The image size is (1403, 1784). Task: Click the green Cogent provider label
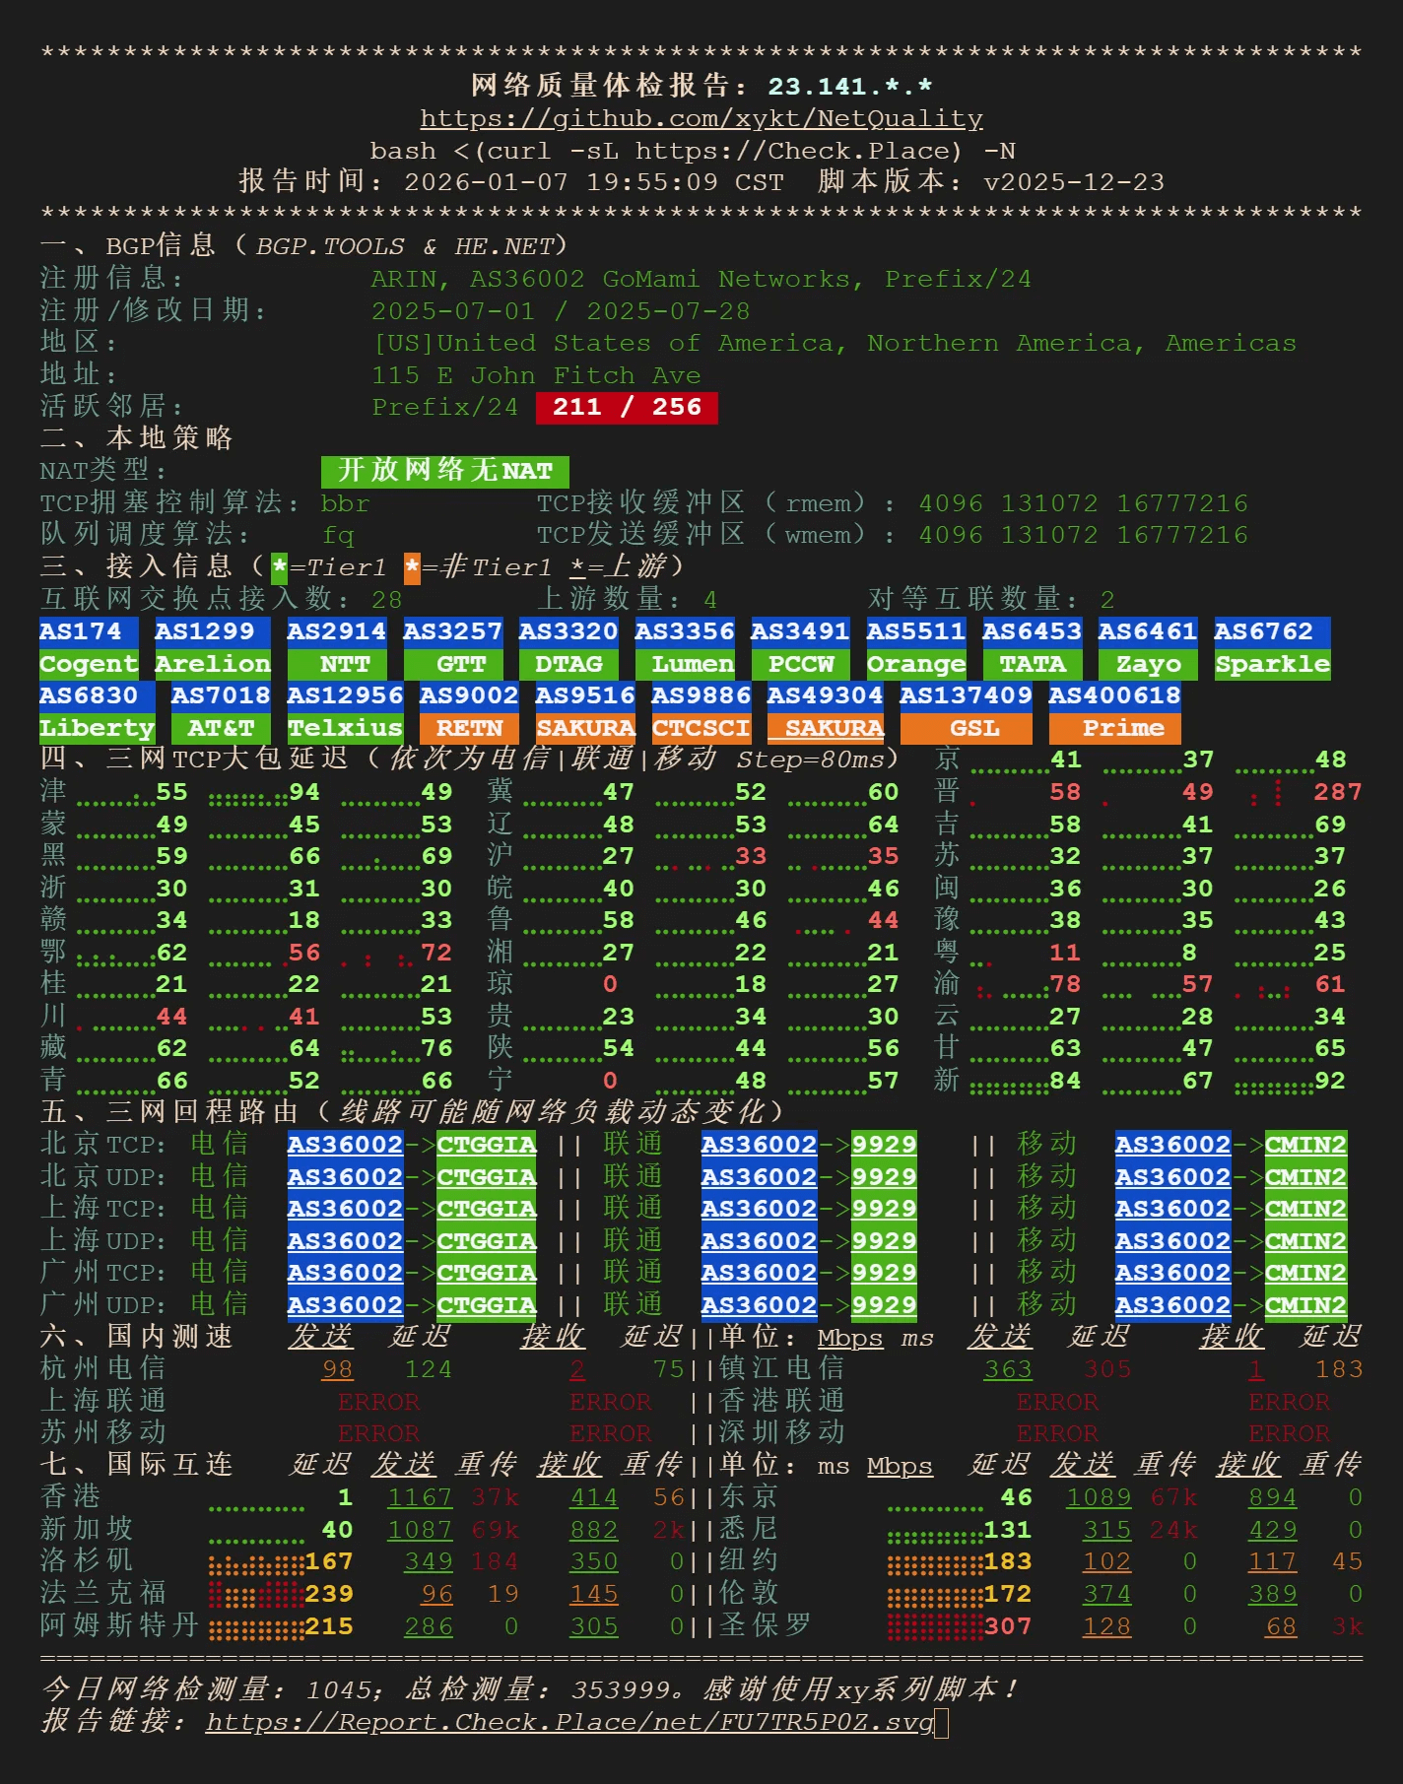pyautogui.click(x=89, y=664)
